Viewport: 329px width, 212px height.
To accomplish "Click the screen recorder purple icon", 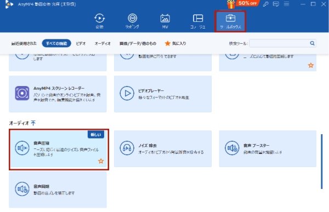I will point(22,93).
